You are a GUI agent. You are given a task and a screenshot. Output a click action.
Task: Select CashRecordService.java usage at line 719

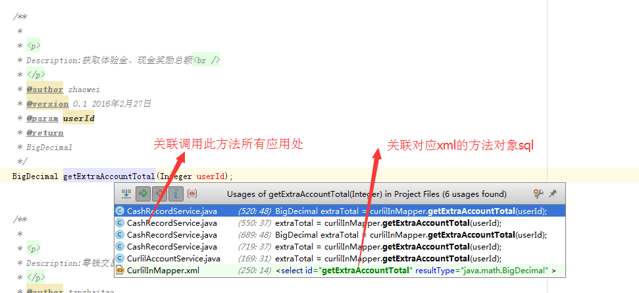pos(340,246)
